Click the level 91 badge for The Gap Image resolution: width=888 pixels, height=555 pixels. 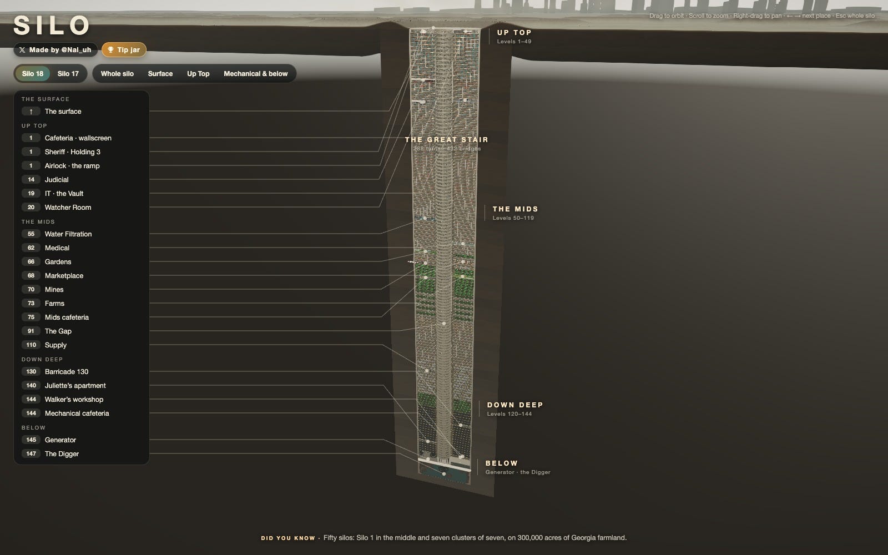[x=31, y=331]
